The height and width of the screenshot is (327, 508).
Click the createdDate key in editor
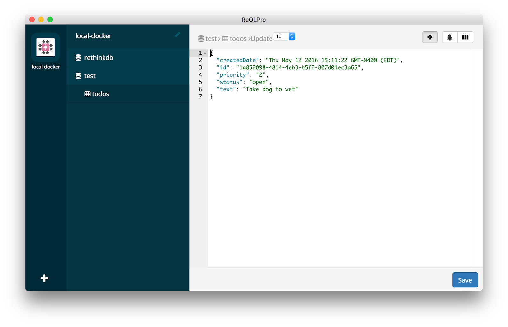tap(238, 60)
